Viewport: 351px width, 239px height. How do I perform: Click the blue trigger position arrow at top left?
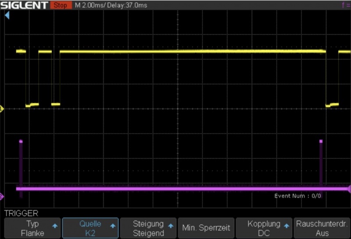7,15
